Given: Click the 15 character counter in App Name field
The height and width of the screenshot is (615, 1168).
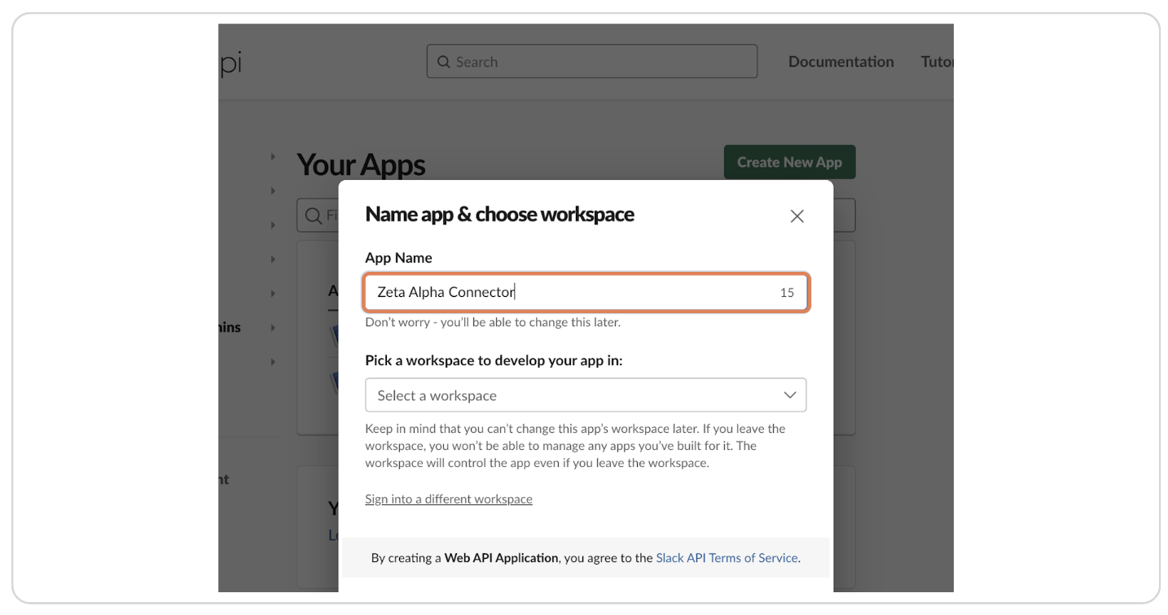Looking at the screenshot, I should 787,292.
